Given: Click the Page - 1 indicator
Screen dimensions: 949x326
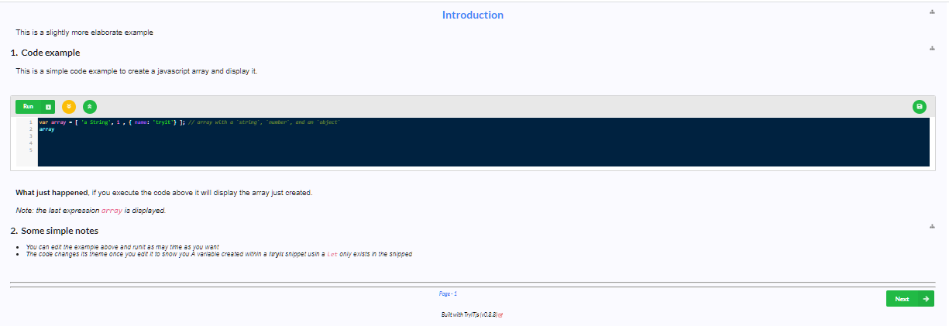Looking at the screenshot, I should [448, 294].
